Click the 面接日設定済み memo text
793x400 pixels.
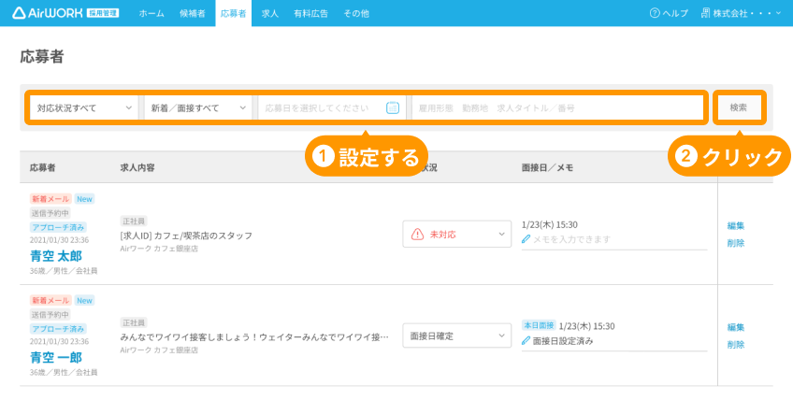coord(563,341)
